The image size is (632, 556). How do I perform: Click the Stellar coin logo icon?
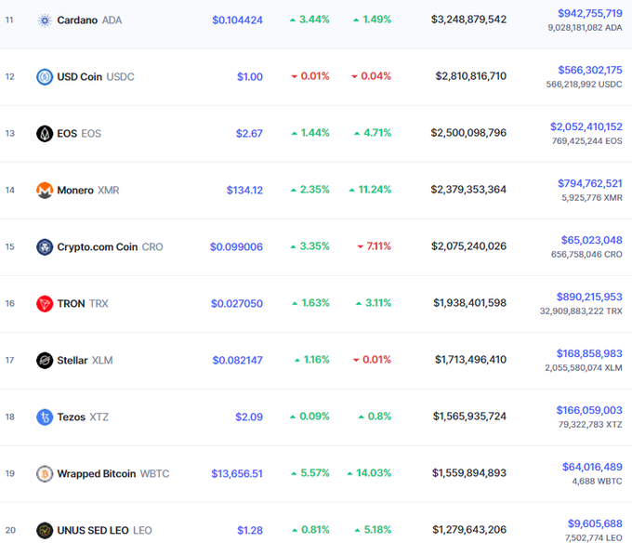pyautogui.click(x=45, y=361)
